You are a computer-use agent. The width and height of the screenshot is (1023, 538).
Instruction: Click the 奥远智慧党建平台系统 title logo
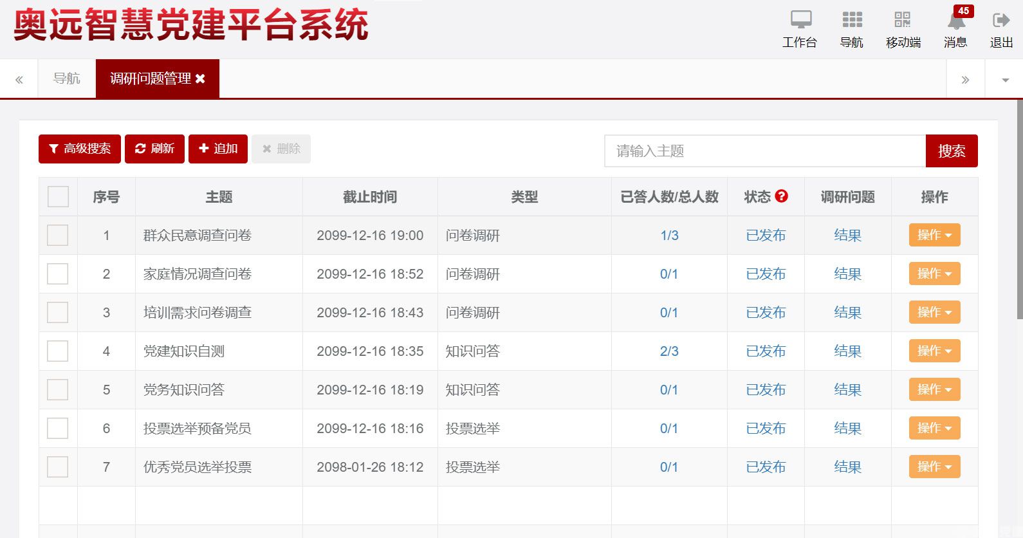coord(190,26)
